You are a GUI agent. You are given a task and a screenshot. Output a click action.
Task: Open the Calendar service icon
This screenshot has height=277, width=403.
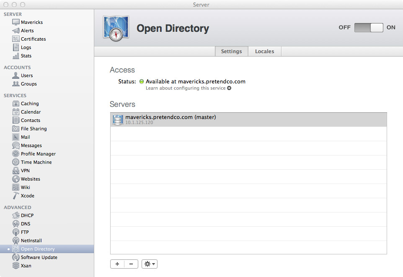point(15,112)
